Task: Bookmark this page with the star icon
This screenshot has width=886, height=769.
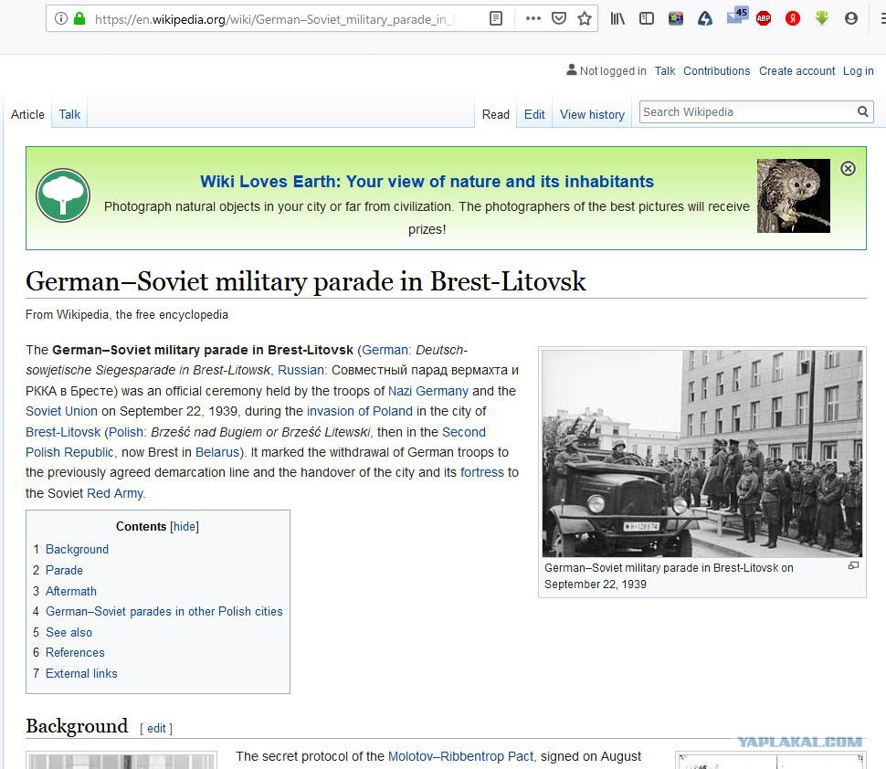Action: (585, 18)
